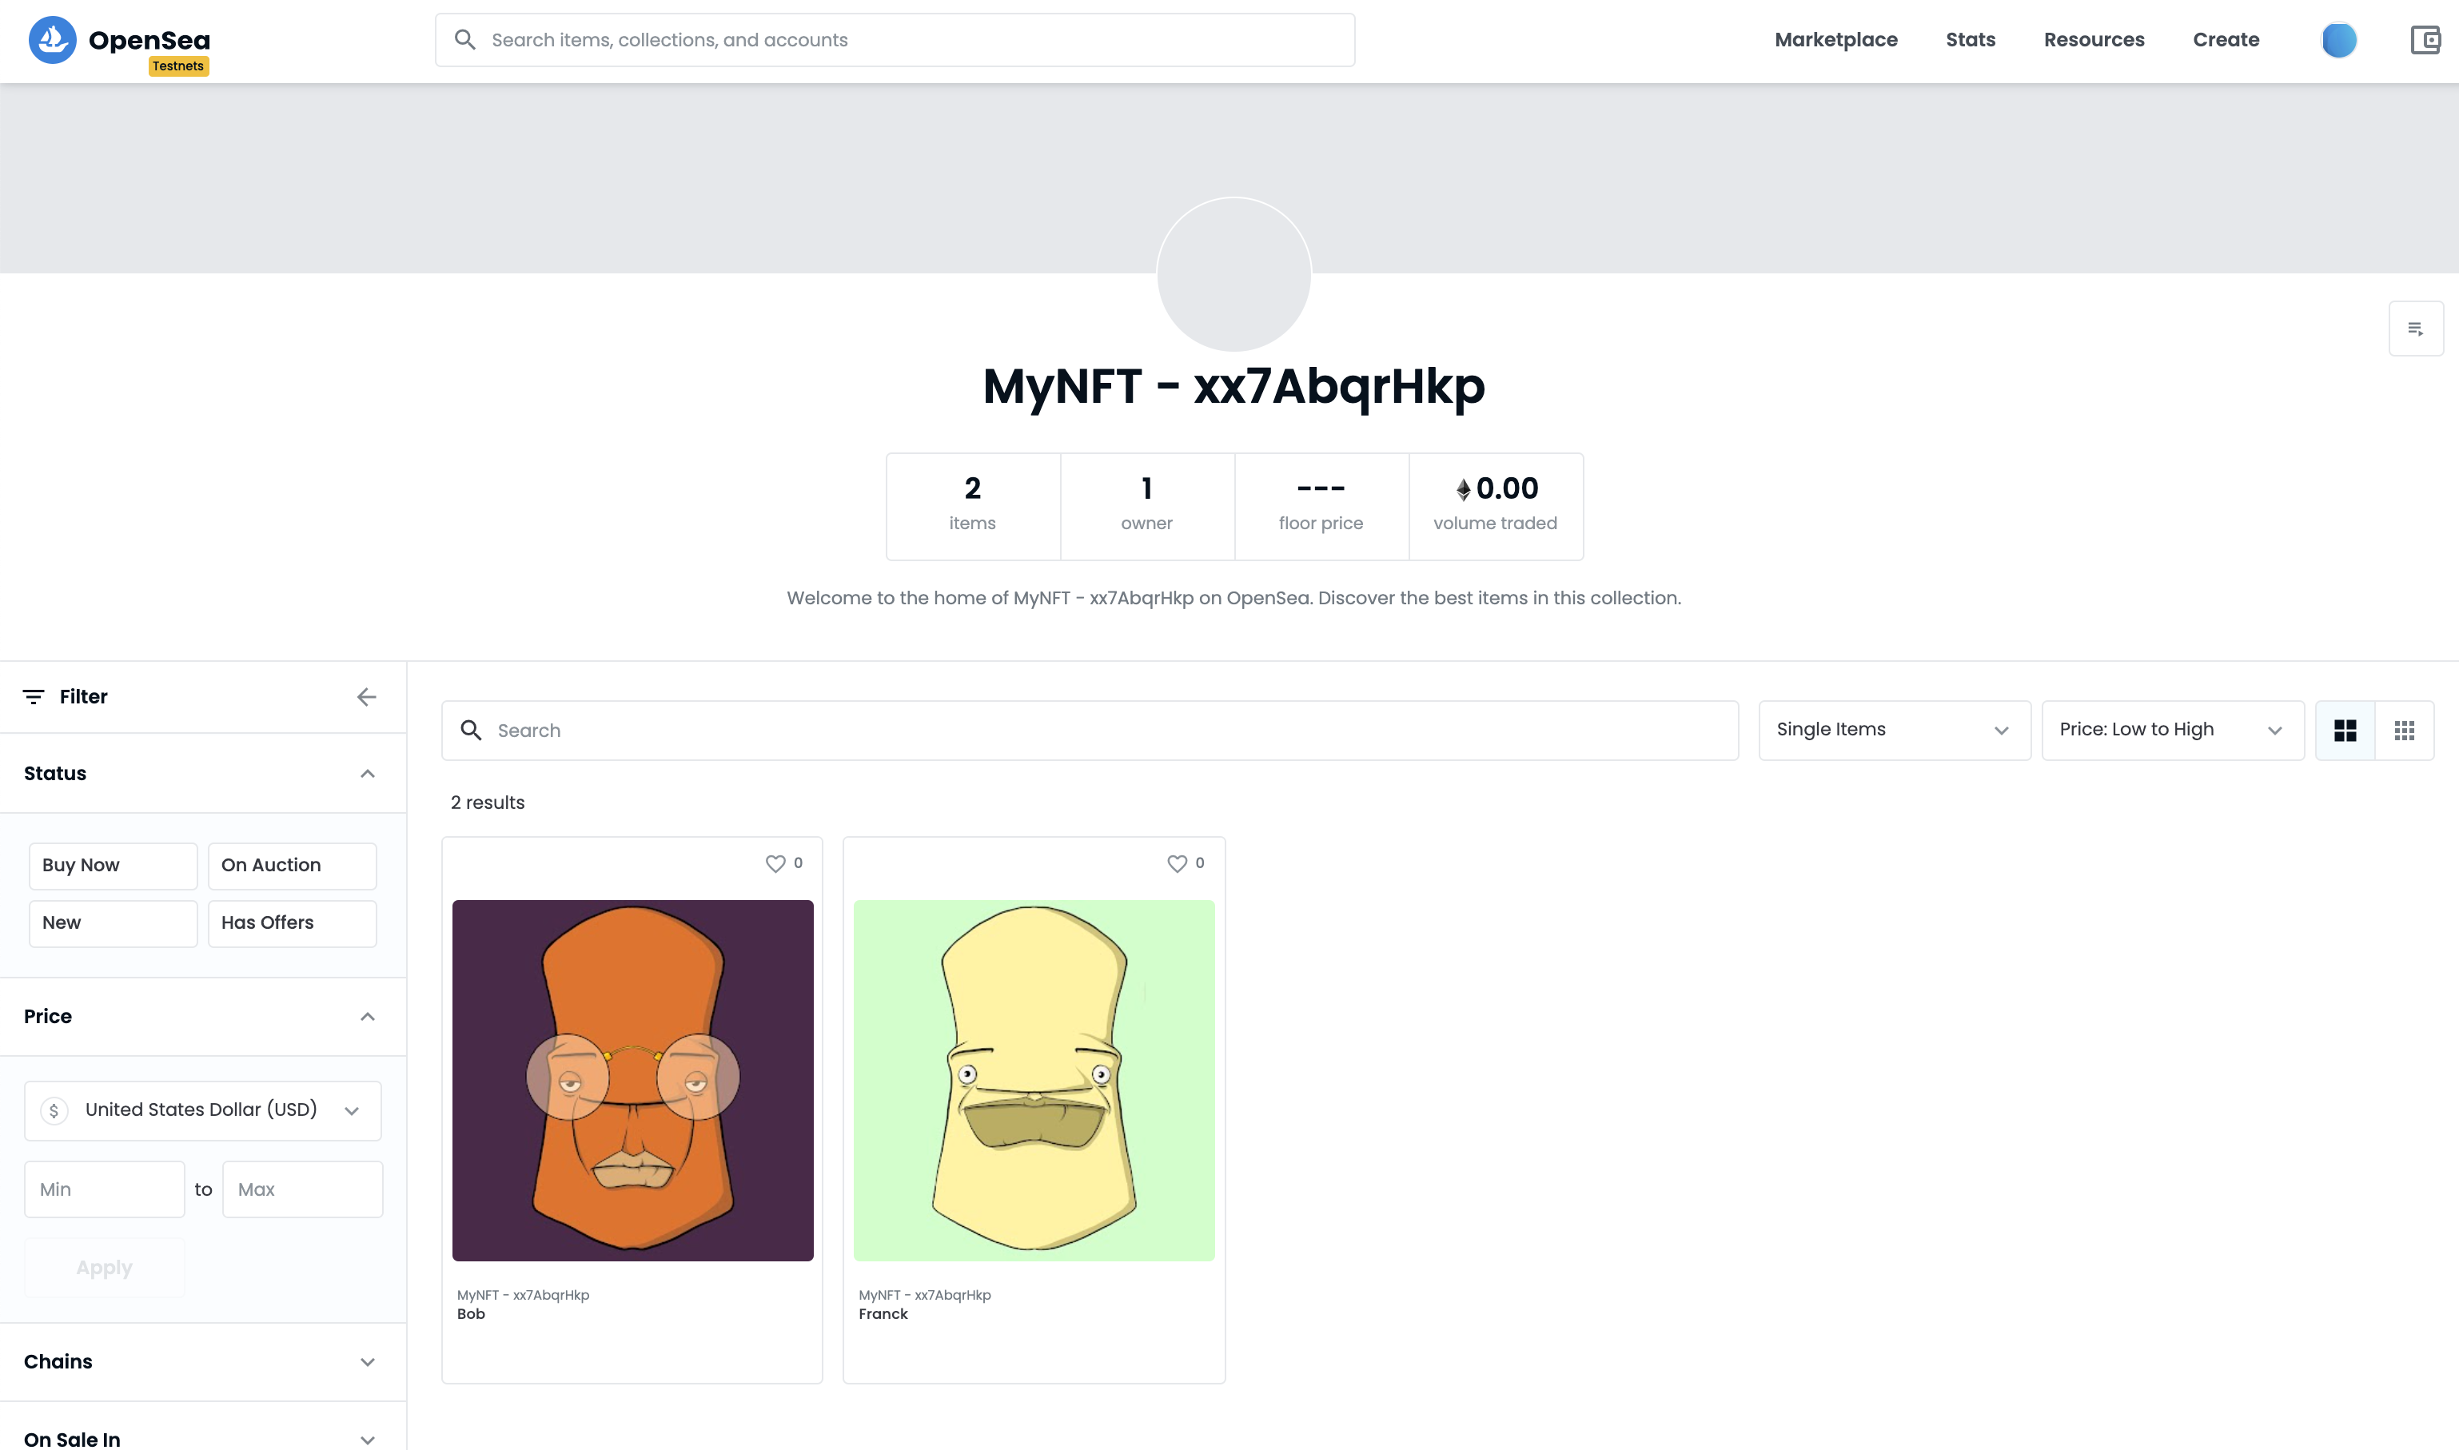Screen dimensions: 2459x1450
Task: Collapse filter sidebar with left arrow
Action: click(366, 697)
